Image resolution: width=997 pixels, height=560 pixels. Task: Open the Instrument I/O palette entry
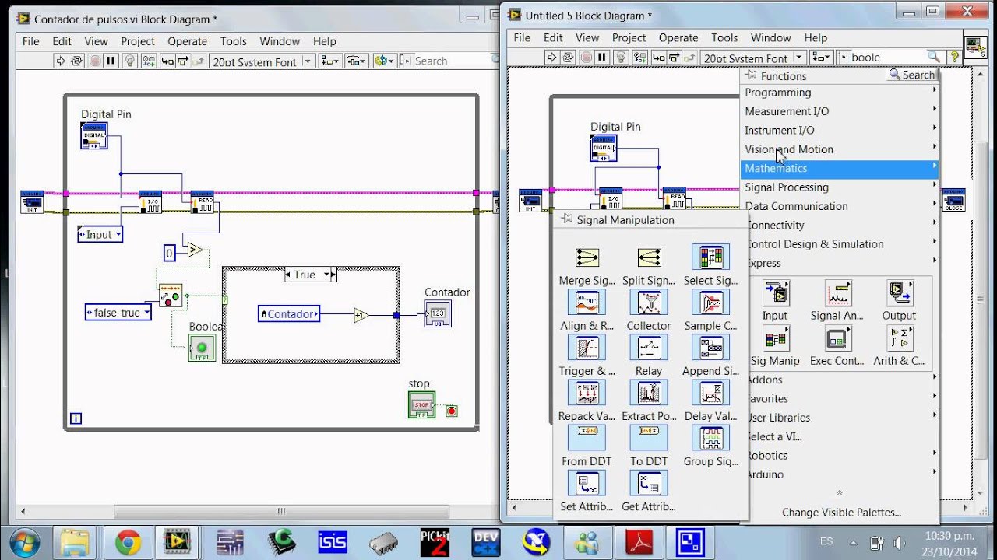tap(840, 130)
